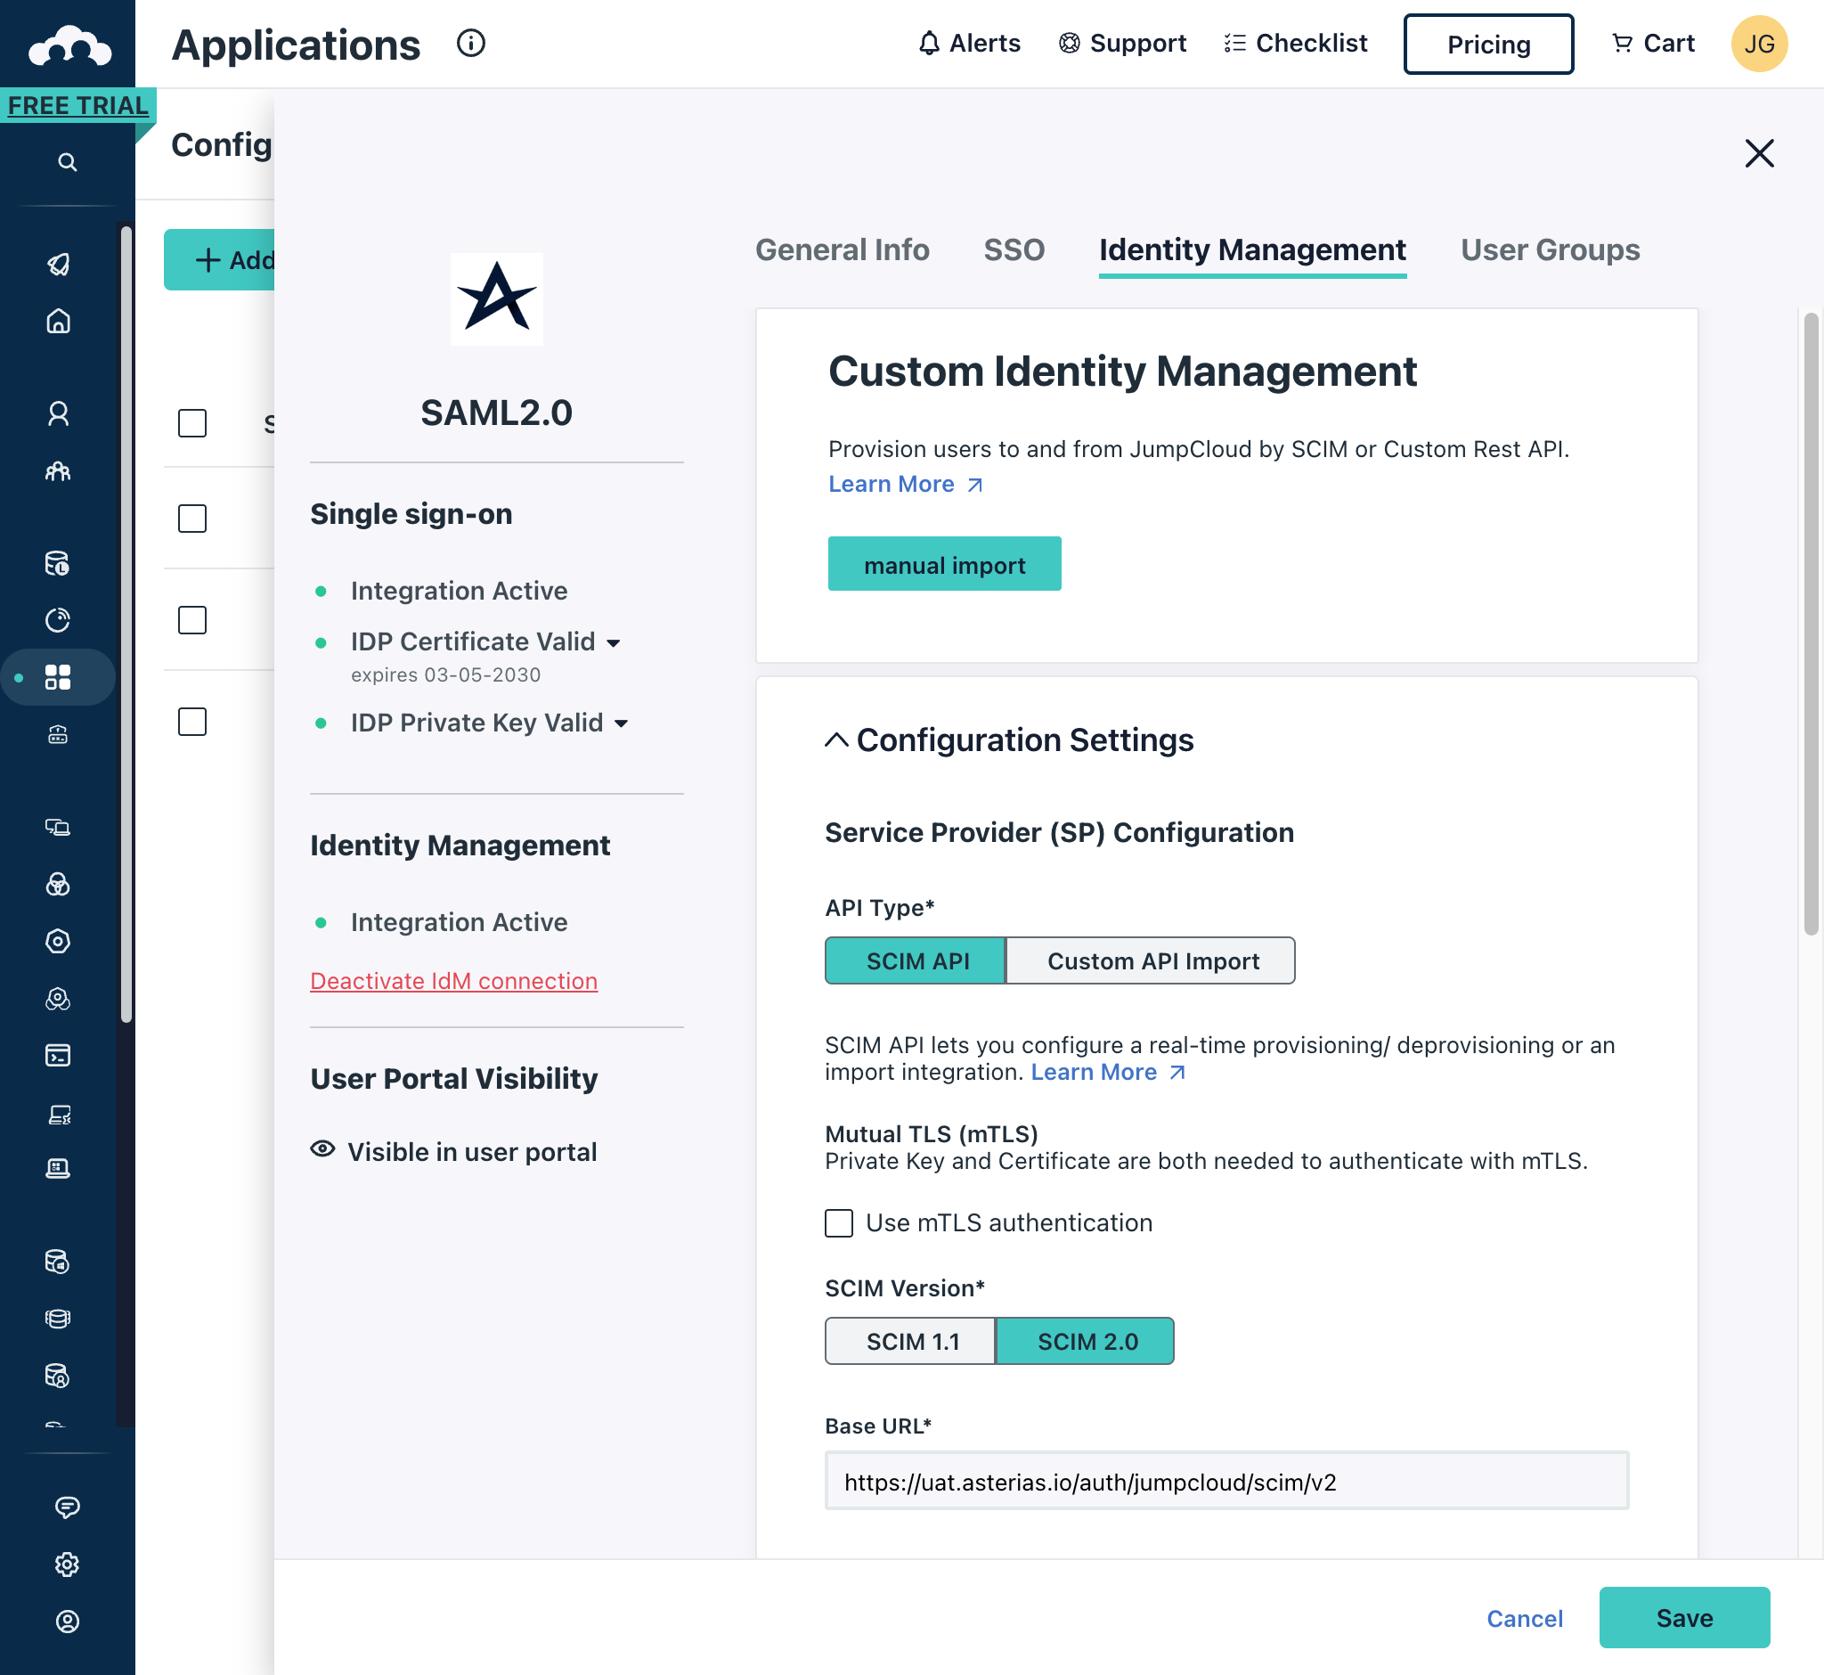Click the Applications info icon
The image size is (1824, 1675).
(470, 43)
